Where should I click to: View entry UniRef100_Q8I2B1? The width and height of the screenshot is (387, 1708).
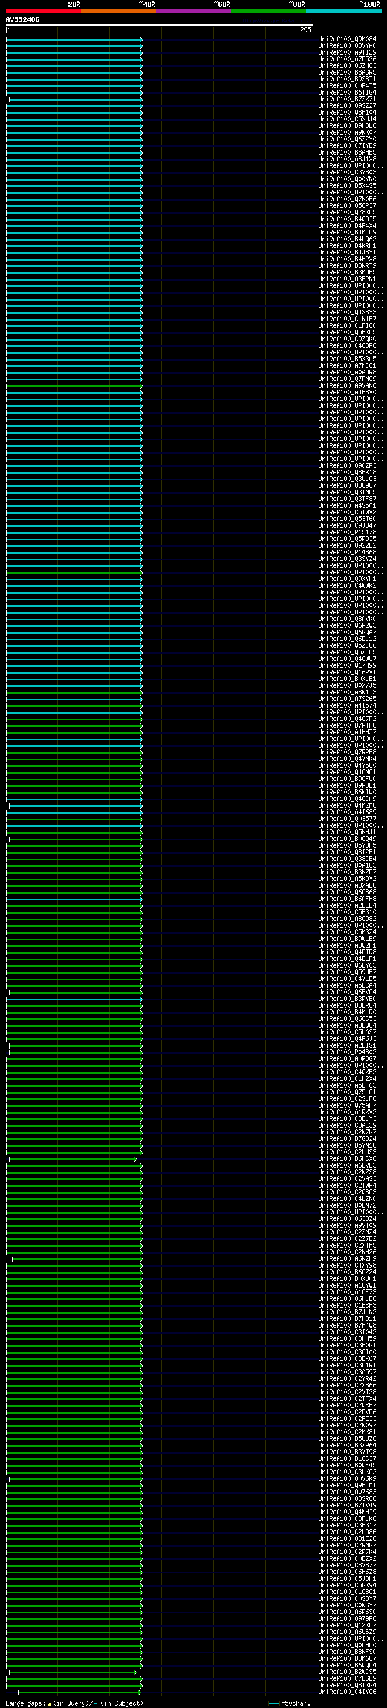pyautogui.click(x=347, y=852)
